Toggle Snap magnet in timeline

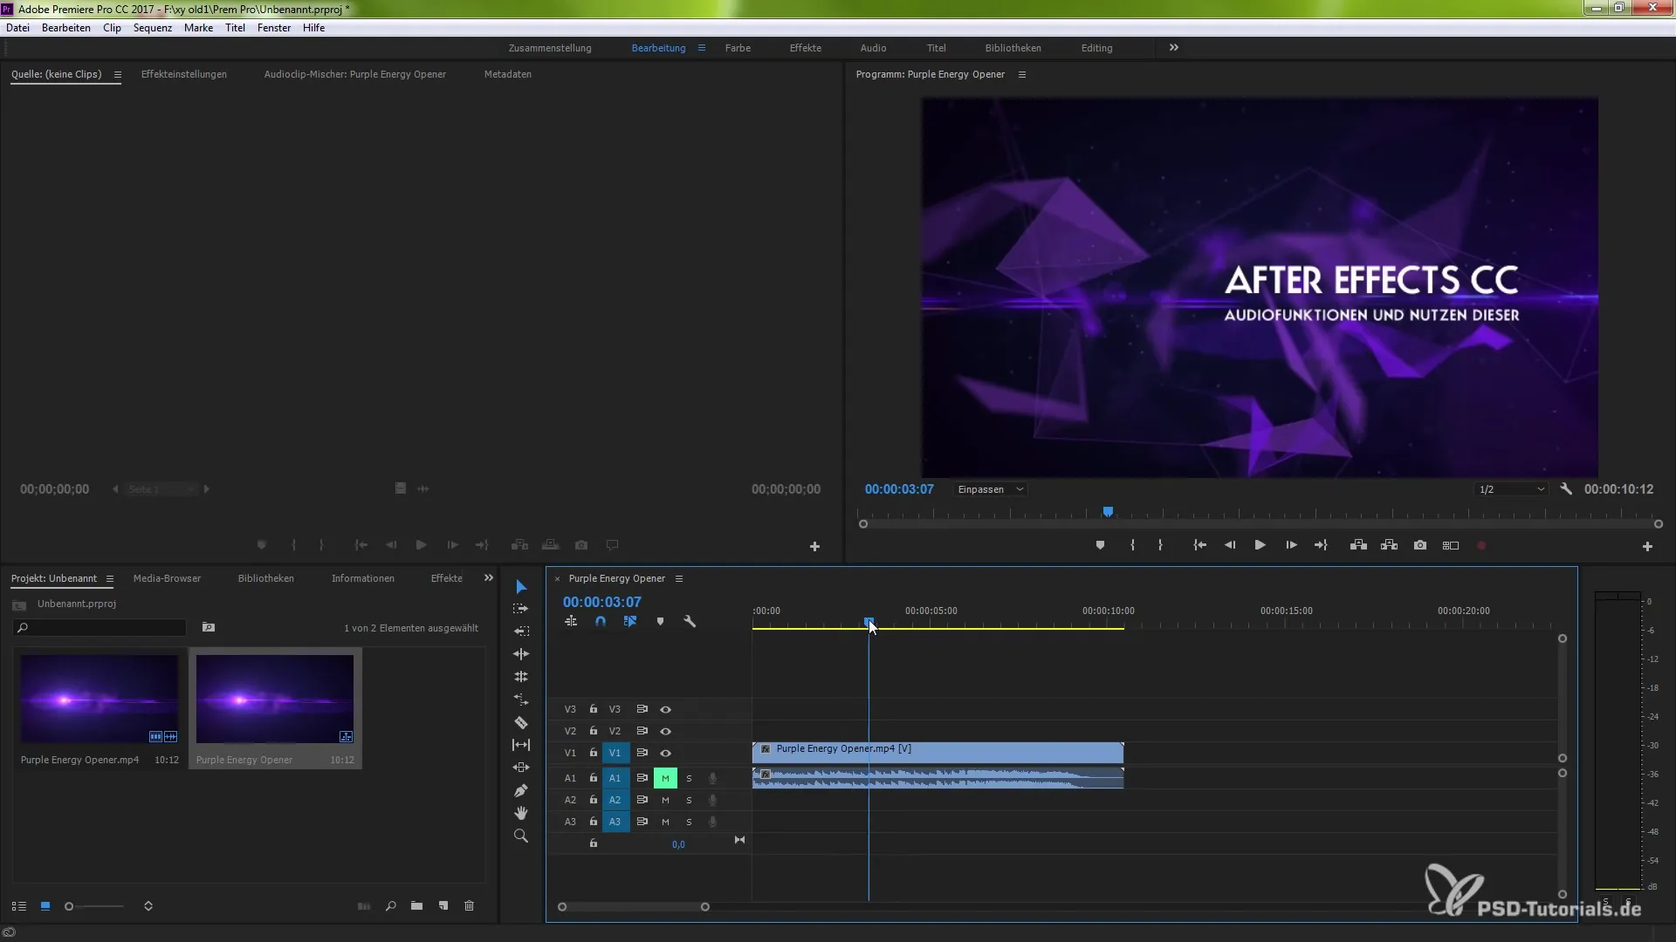[601, 622]
